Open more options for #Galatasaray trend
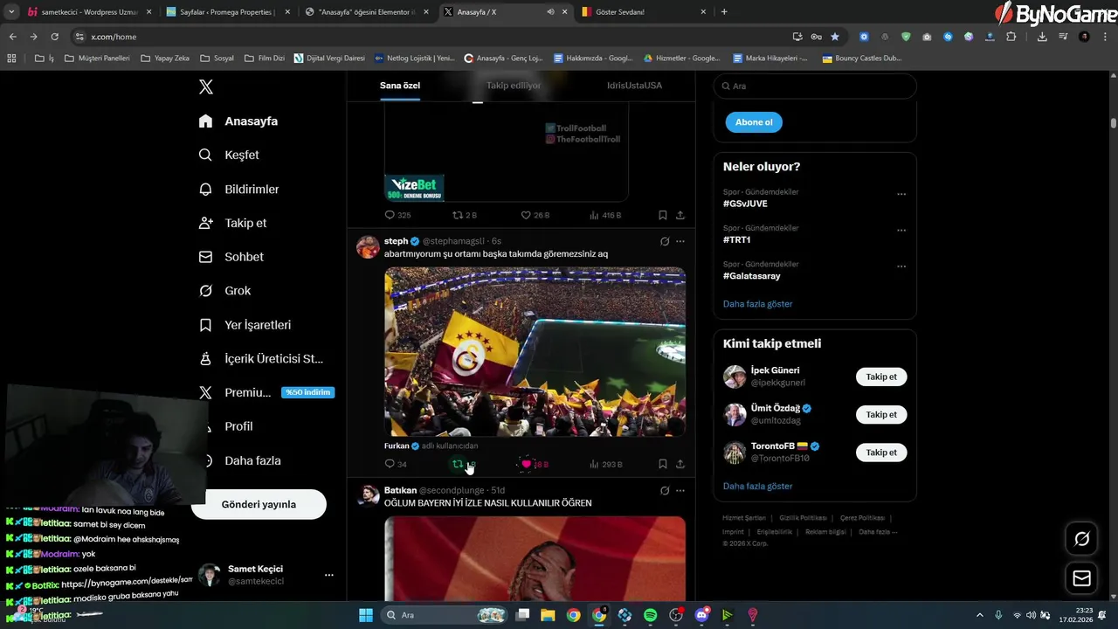This screenshot has width=1118, height=629. (x=901, y=266)
